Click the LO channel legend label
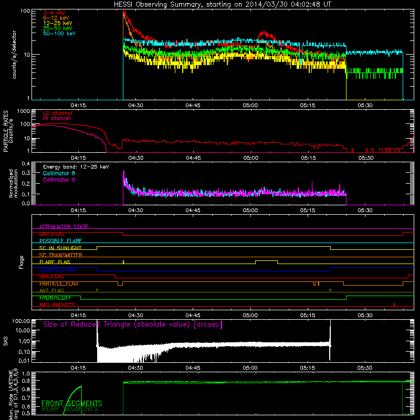Screen dimensions: 420x420 [x=58, y=113]
